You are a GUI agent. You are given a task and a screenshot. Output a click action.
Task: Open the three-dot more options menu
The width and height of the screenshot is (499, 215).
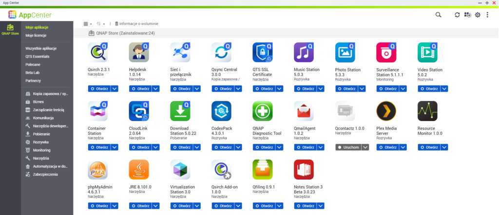click(488, 15)
